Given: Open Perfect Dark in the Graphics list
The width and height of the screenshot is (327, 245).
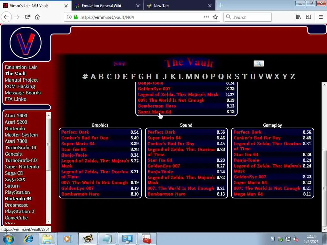Looking at the screenshot, I should tap(75, 132).
